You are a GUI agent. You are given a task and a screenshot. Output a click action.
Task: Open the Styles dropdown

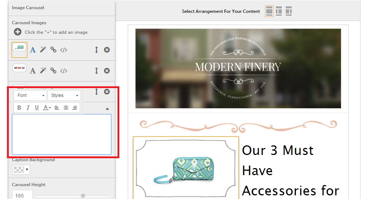(x=64, y=95)
